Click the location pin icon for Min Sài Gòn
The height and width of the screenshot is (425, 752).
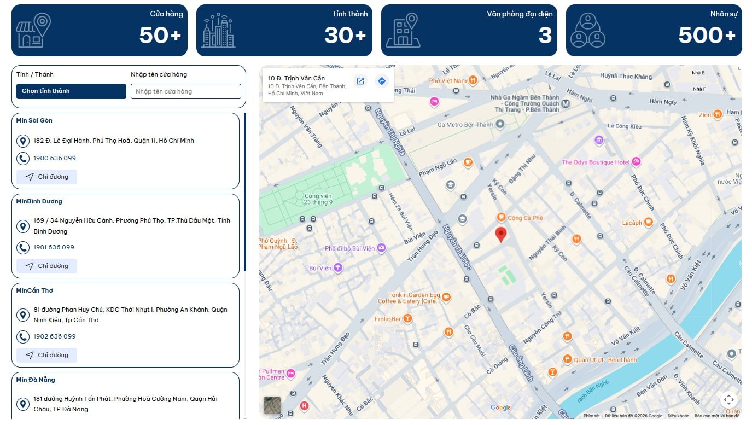pos(22,142)
